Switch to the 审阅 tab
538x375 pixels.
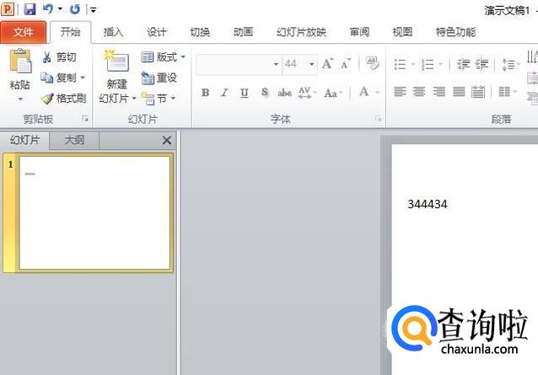pyautogui.click(x=359, y=32)
